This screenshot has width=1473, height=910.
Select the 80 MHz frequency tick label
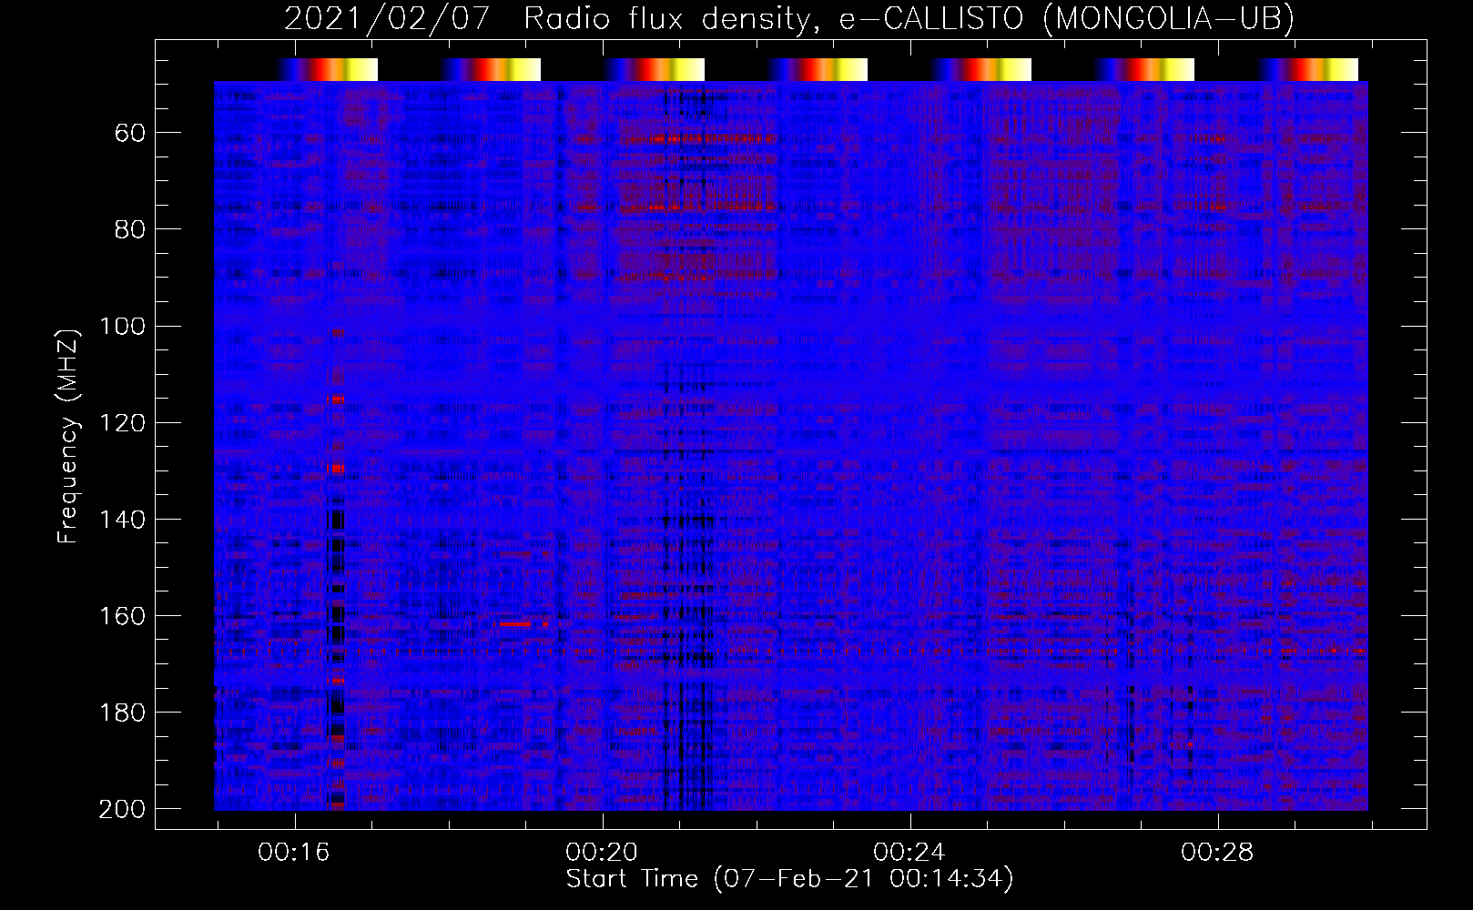click(x=130, y=229)
